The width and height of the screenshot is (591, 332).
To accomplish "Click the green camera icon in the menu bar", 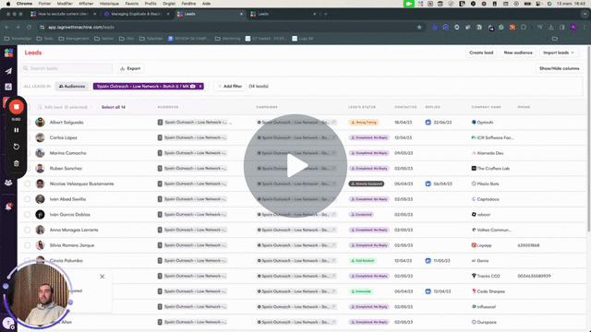I will pos(408,4).
